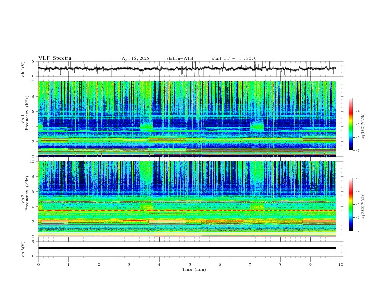Click the time axis tick label "0"

click(38, 264)
